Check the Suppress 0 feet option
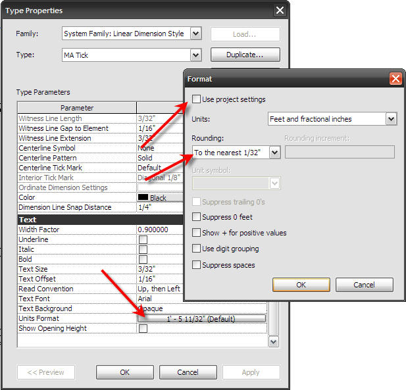 tap(197, 216)
